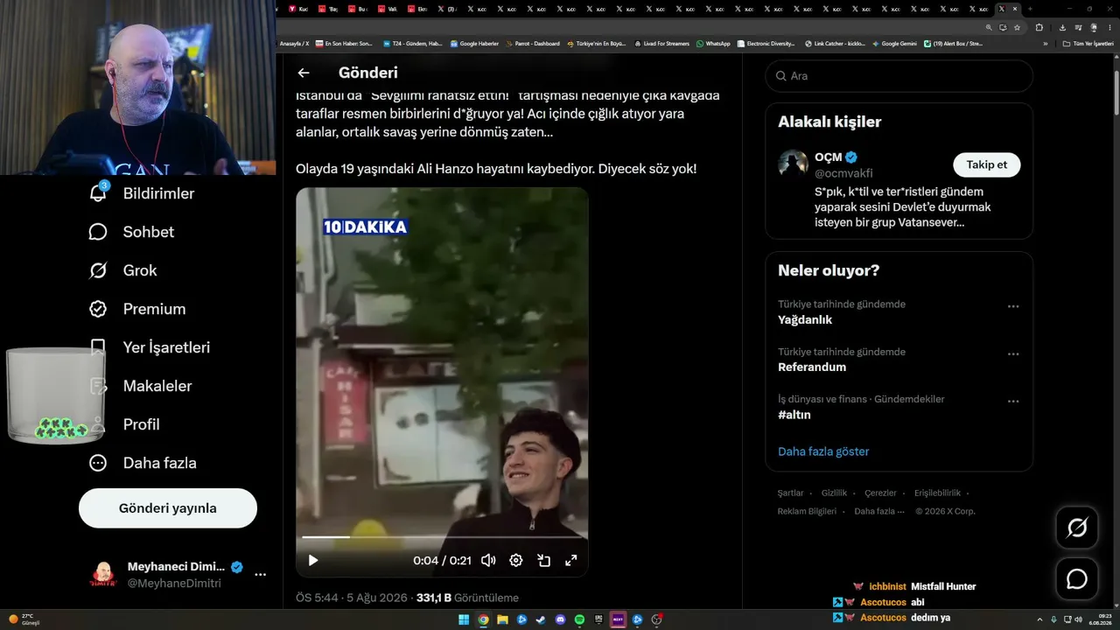The width and height of the screenshot is (1120, 630).
Task: Open the Meyhaneci Dimitri account avatar
Action: pos(103,575)
